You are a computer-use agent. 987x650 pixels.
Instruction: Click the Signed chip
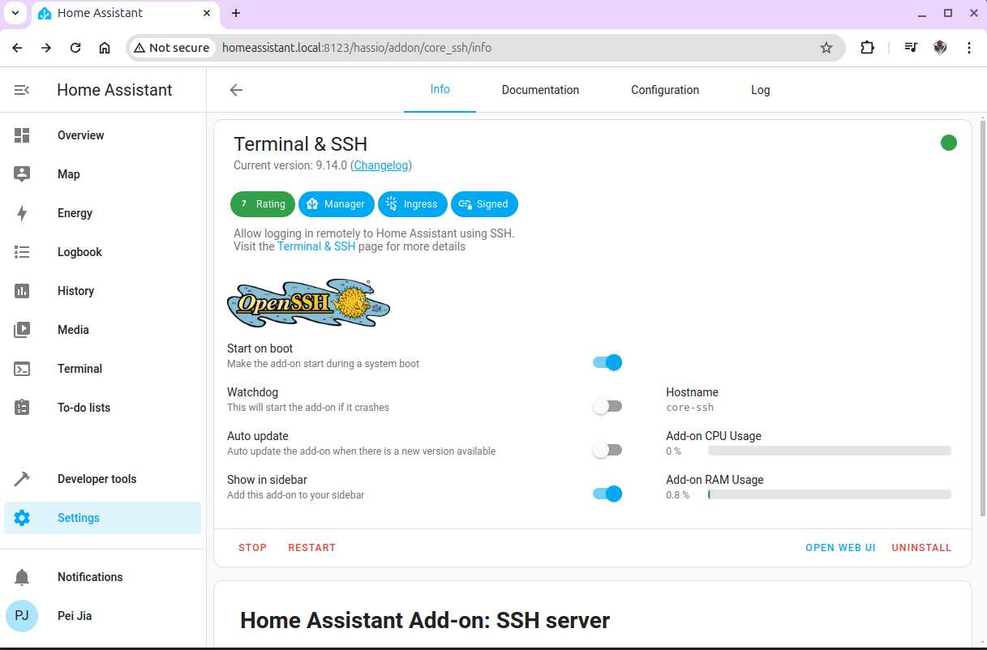(x=484, y=204)
